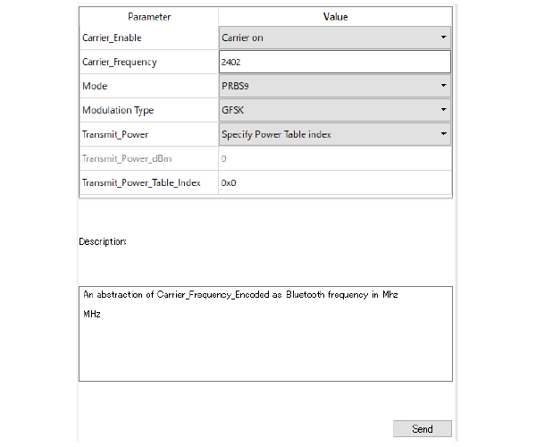This screenshot has width=536, height=447.
Task: Click the Carrier_Frequency input field
Action: click(x=335, y=62)
